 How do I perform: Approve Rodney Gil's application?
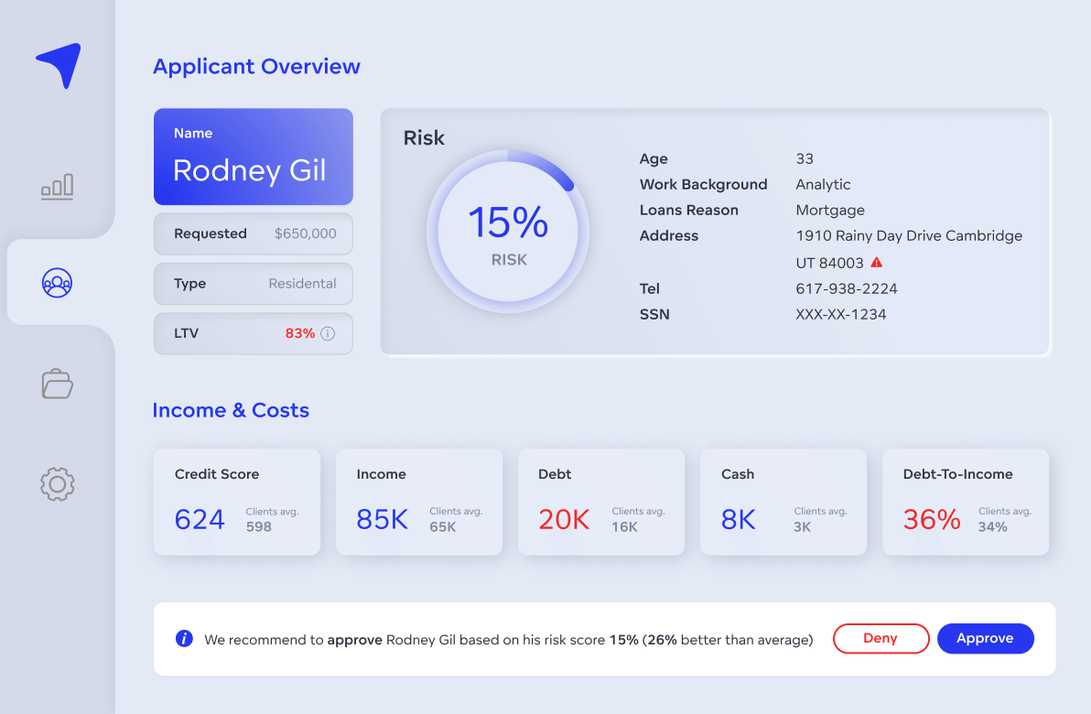[986, 638]
